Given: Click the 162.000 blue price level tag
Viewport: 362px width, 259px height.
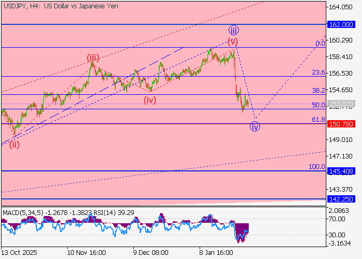Looking at the screenshot, I should coord(340,24).
